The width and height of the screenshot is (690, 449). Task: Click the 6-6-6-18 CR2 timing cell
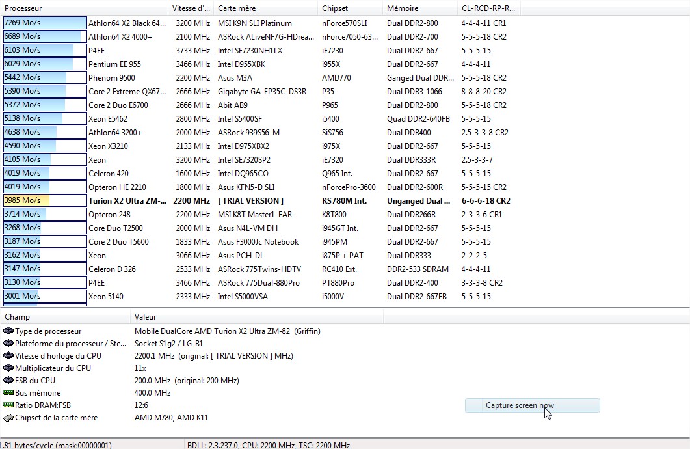pos(486,200)
